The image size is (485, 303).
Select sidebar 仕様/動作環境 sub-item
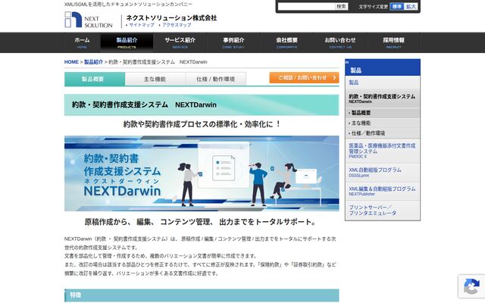382,133
